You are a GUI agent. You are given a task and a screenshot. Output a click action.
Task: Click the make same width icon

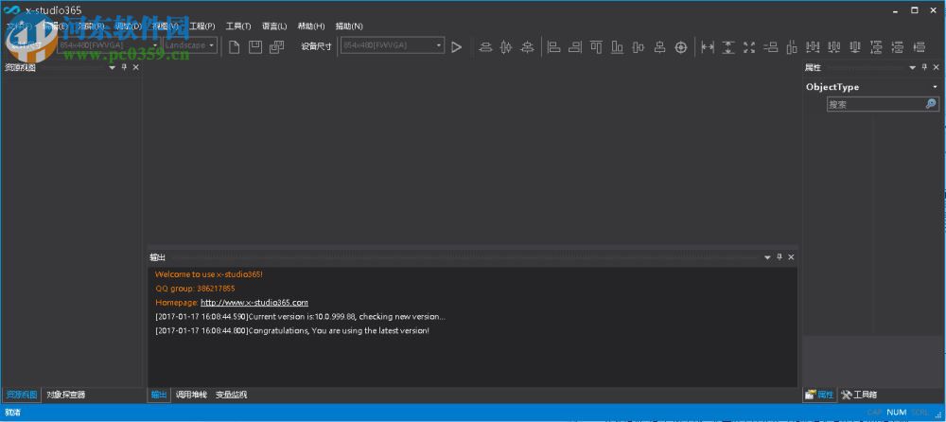[x=707, y=47]
